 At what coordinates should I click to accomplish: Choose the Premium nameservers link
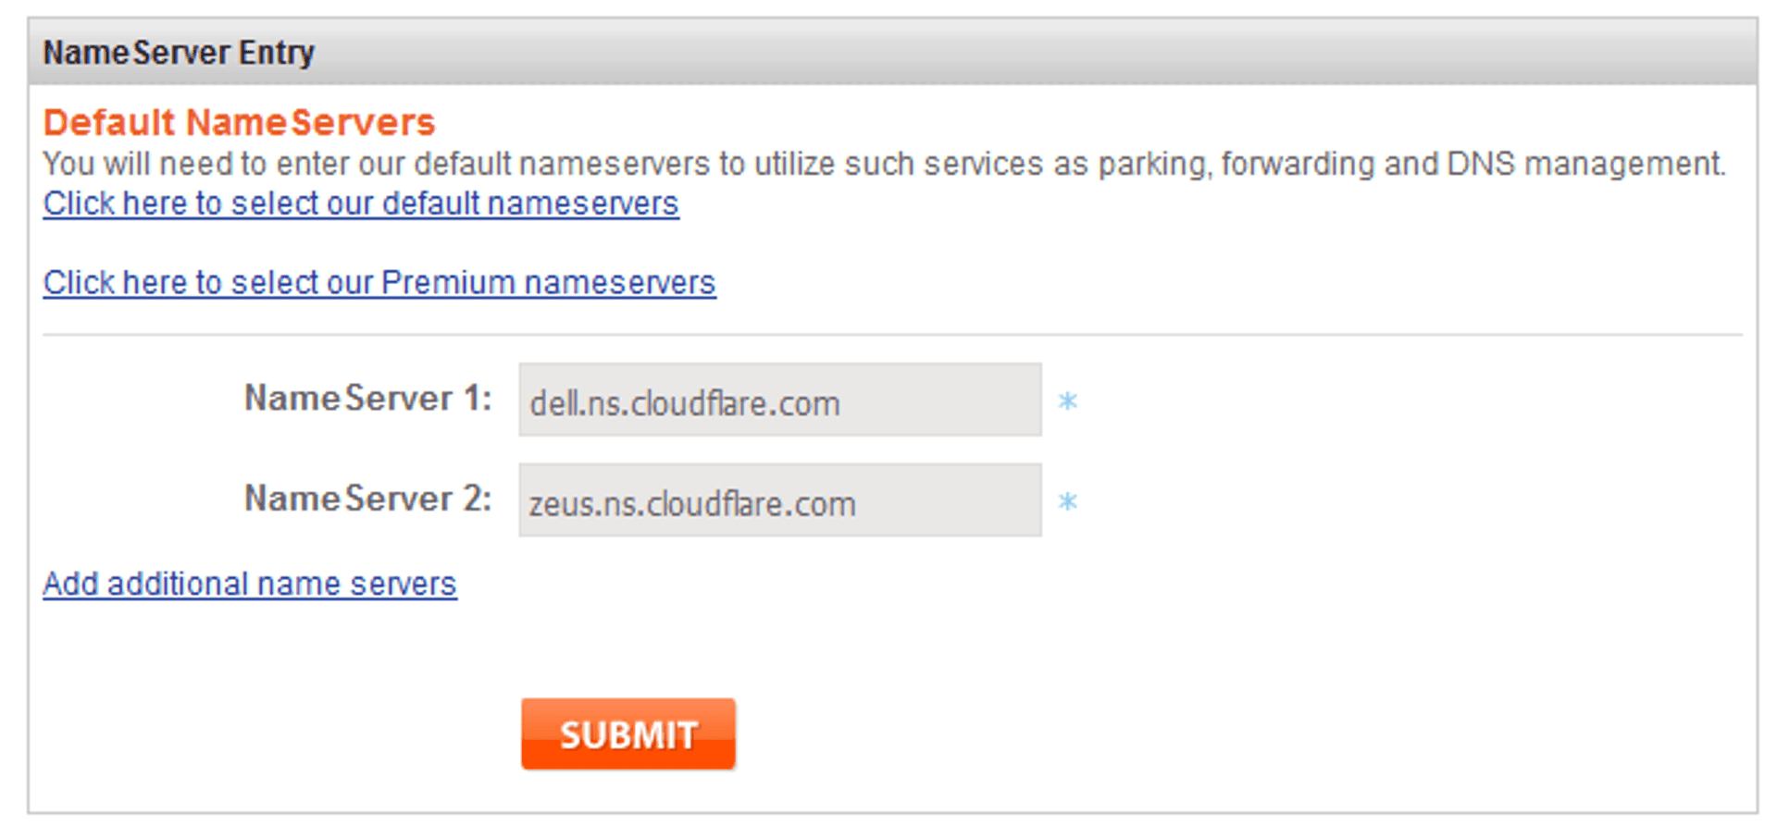click(379, 283)
